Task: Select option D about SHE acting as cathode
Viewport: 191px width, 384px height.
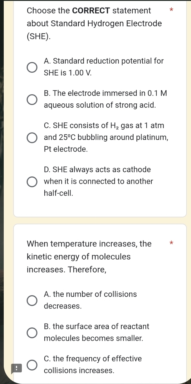Action: [x=32, y=181]
